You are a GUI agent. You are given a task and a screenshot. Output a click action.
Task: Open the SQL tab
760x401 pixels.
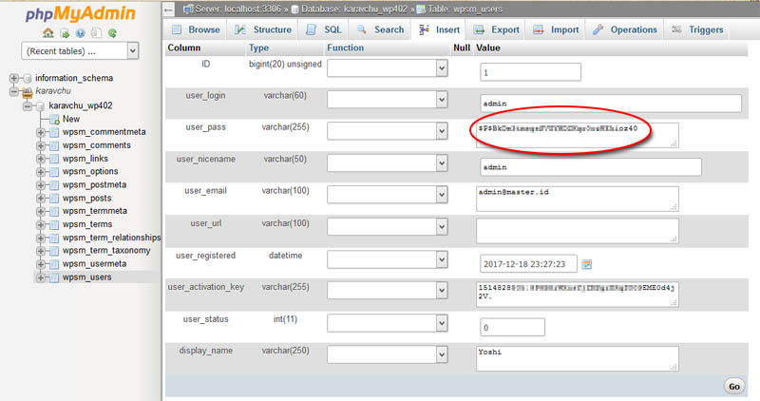coord(324,29)
